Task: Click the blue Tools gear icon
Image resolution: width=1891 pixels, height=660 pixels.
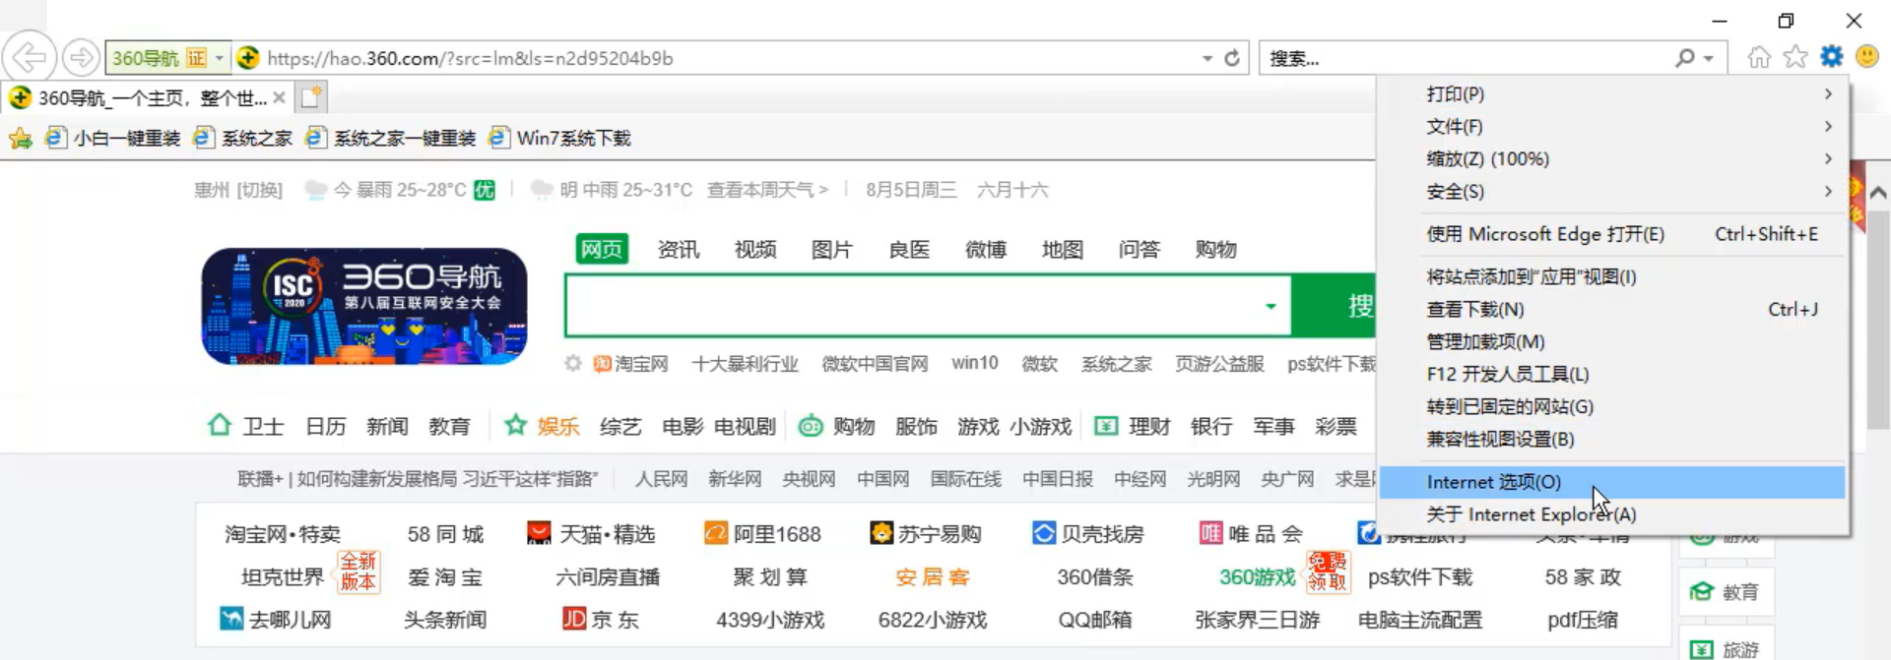Action: (x=1831, y=57)
